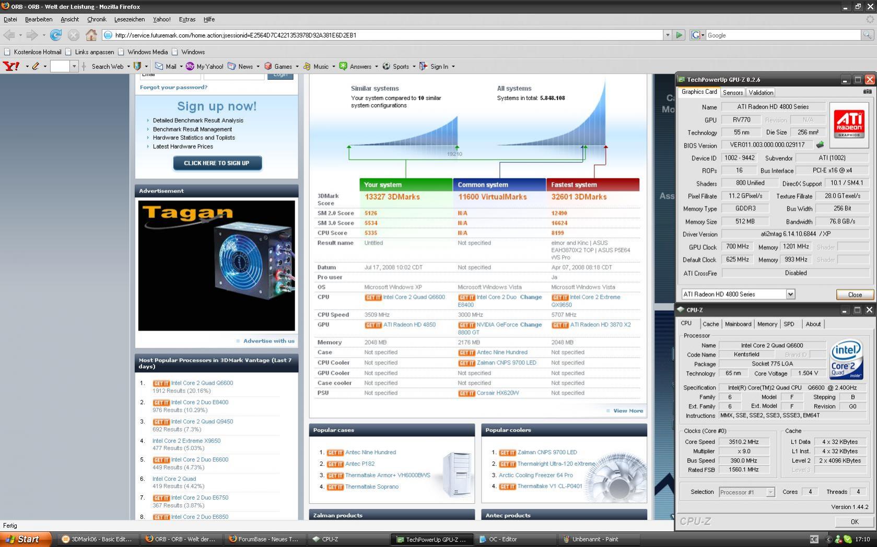The width and height of the screenshot is (877, 547).
Task: Click the Windows Start button
Action: (x=26, y=539)
